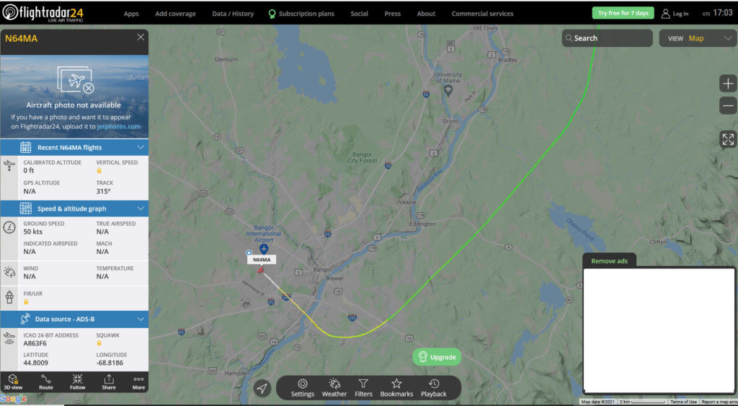
Task: Show the Route of flight N64MA
Action: click(45, 382)
